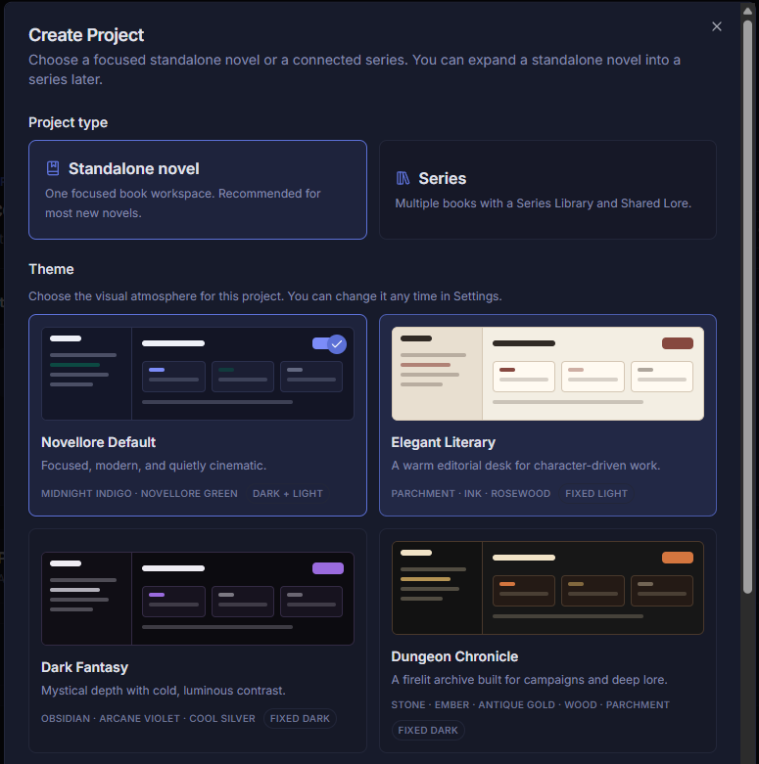Click the rosewood accent swatch in Elegant Literary preview
The width and height of the screenshot is (759, 764).
click(x=678, y=343)
